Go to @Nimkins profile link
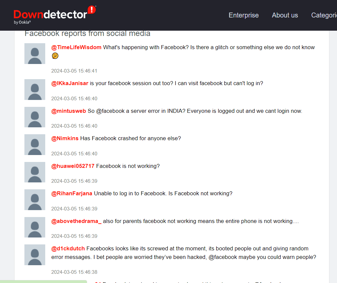337x283 pixels. click(65, 138)
